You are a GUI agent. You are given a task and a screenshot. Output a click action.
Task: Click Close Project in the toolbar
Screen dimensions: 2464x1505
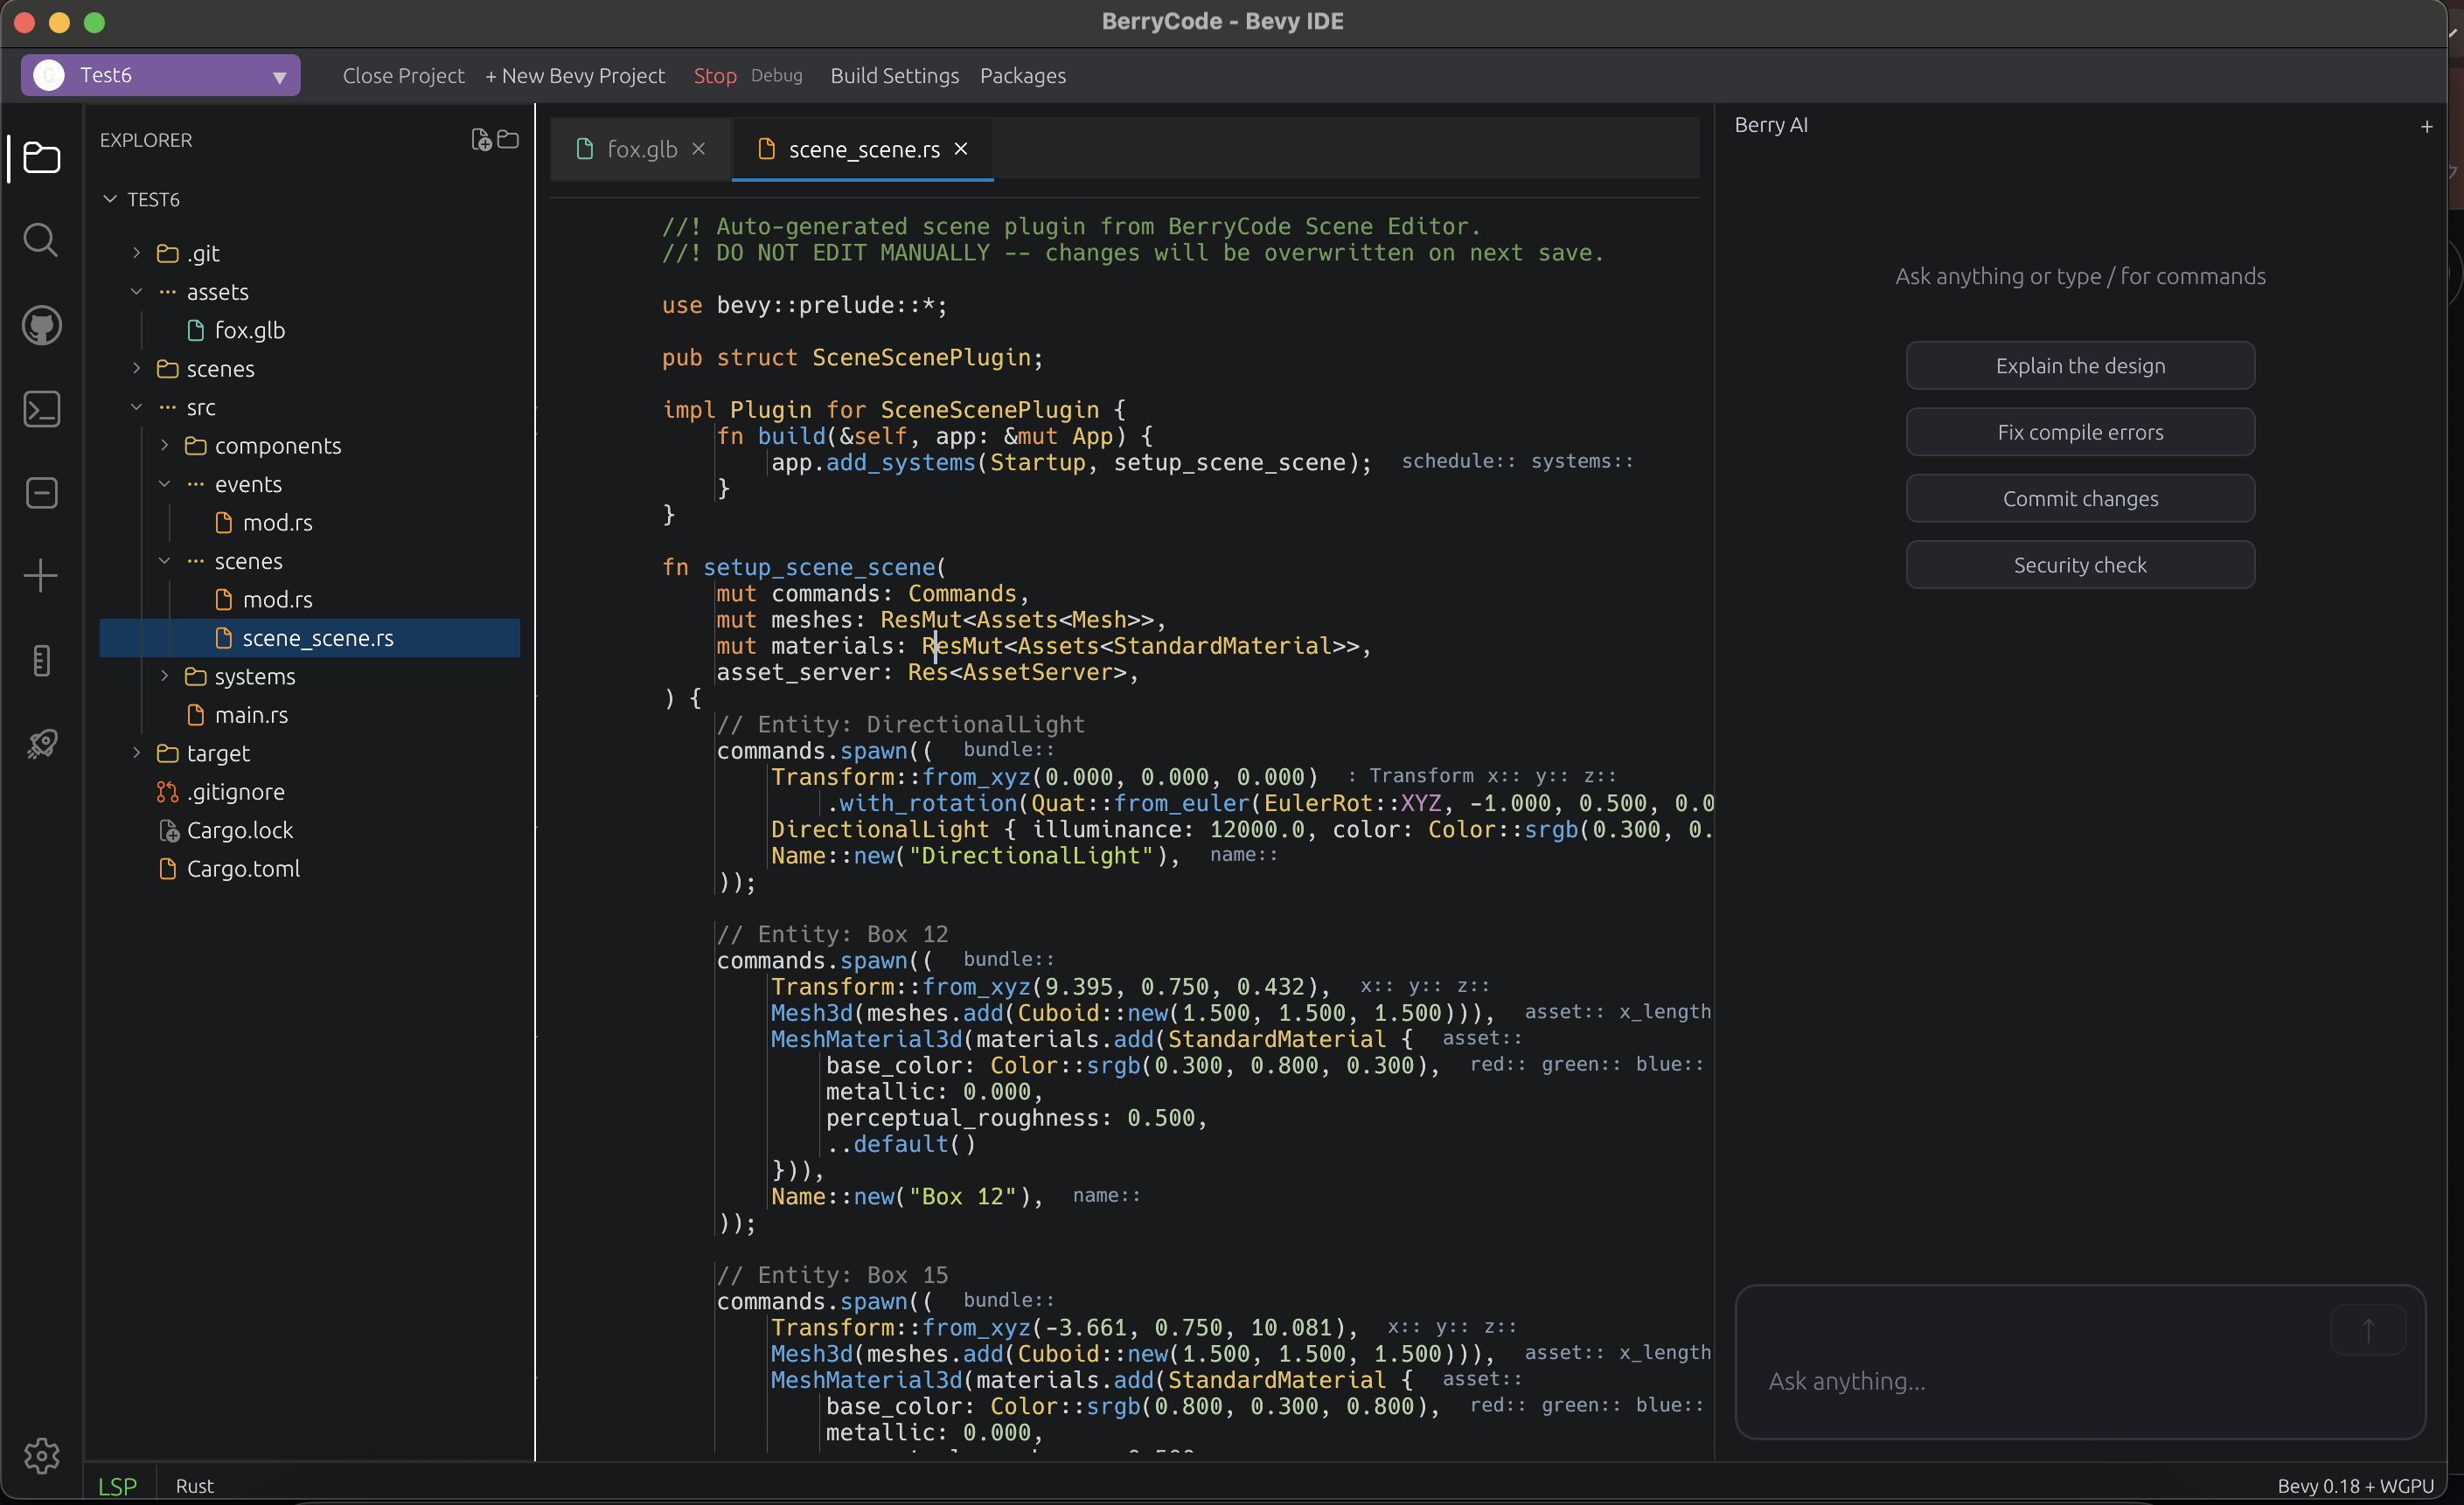click(x=403, y=76)
